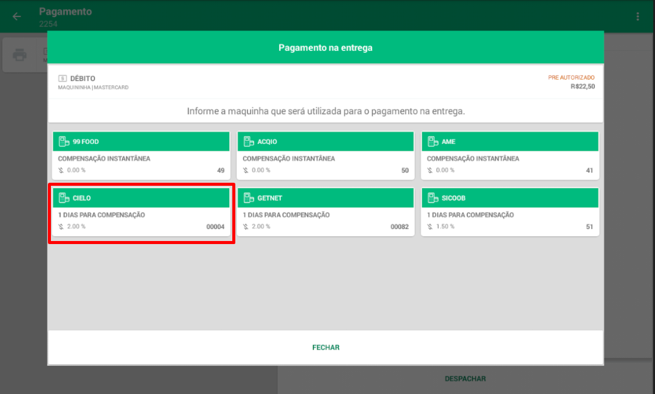655x394 pixels.
Task: Click SICOOB's 1 DIAS PARA COMPENSAÇÃO text
Action: (x=471, y=215)
